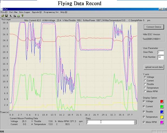The image size is (167, 133).
Task: Toggle the Temperature display checkbox
Action: (x=144, y=117)
